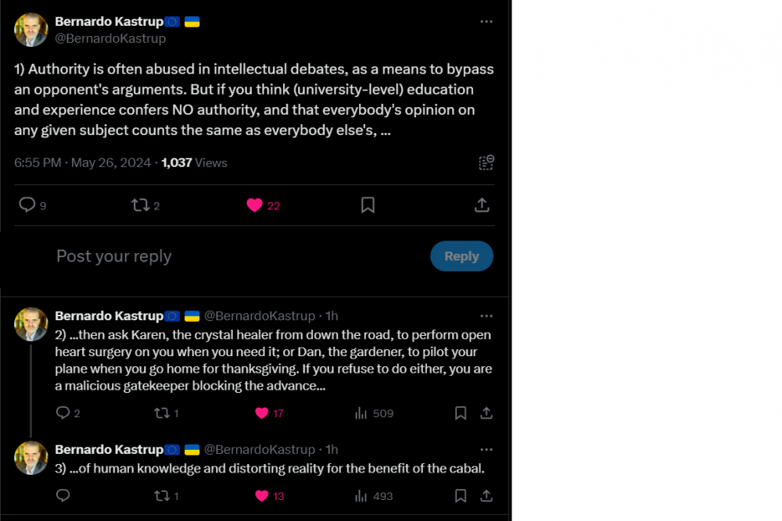The width and height of the screenshot is (782, 521).
Task: Open reader mode icon beside Views
Action: (x=486, y=162)
